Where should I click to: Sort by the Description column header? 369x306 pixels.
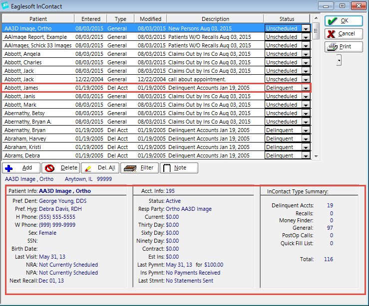point(215,19)
